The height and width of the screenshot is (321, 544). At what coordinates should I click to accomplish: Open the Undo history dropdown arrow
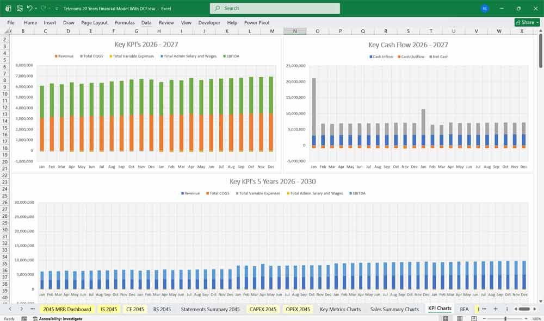36,8
